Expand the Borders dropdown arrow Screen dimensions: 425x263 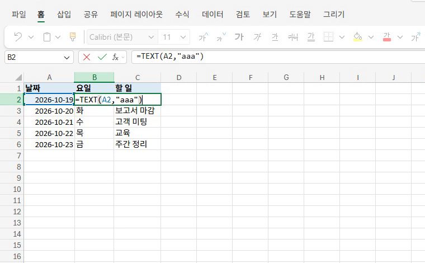point(342,37)
